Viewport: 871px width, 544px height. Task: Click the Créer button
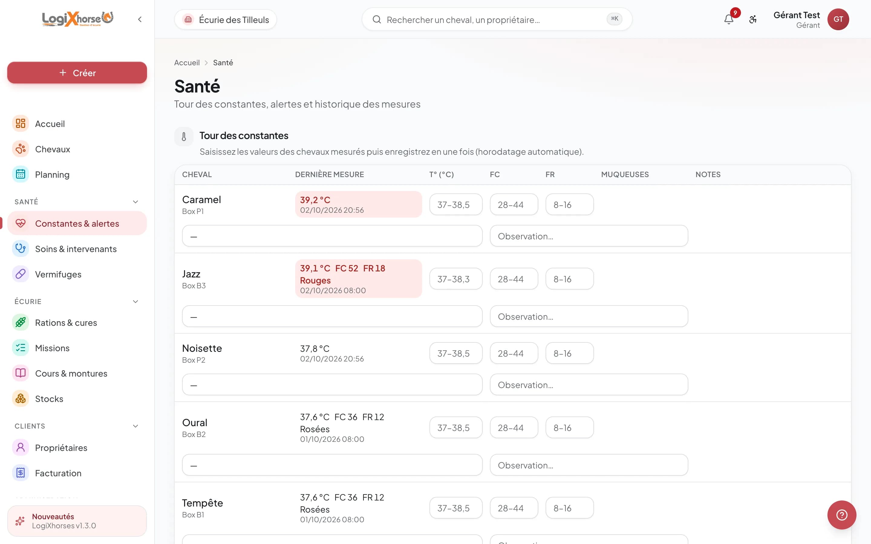[x=77, y=73]
